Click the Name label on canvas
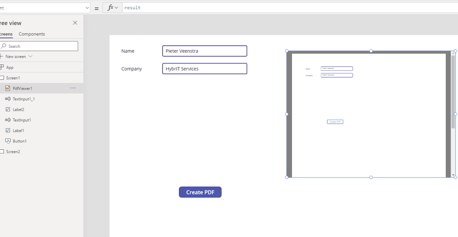Screen dimensions: 458x237 click(x=128, y=51)
